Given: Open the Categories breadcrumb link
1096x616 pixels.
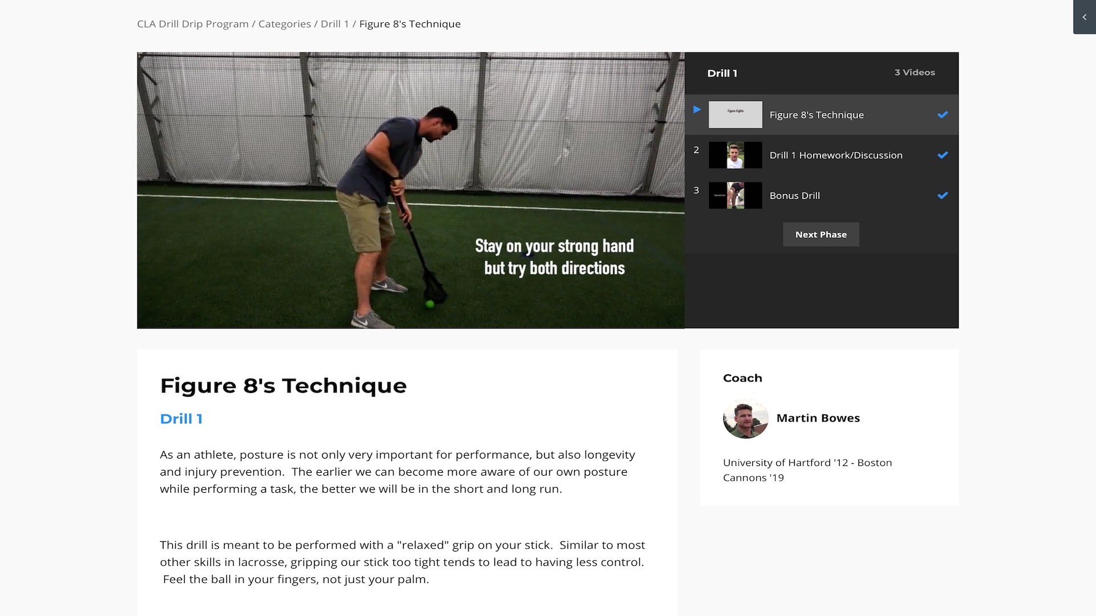Looking at the screenshot, I should tap(284, 24).
